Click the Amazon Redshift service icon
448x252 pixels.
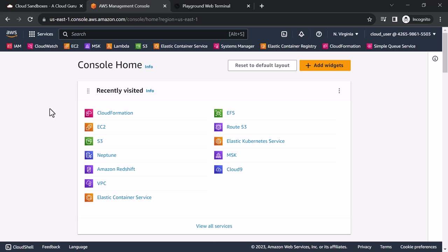tap(89, 169)
